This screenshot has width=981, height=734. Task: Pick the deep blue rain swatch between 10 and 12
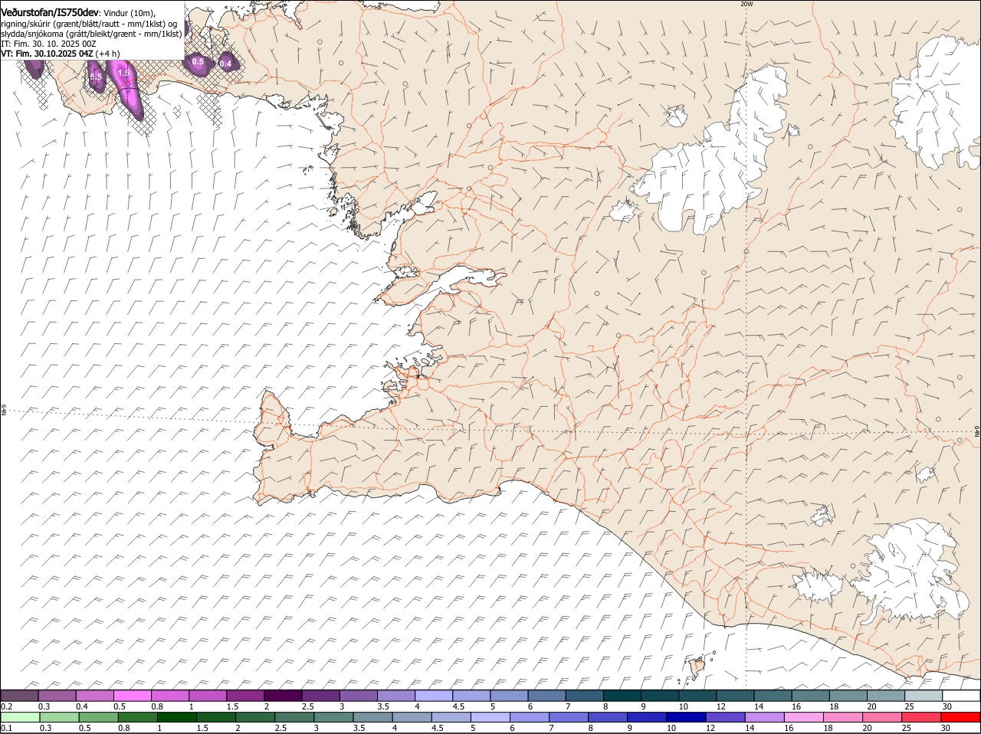coord(686,717)
